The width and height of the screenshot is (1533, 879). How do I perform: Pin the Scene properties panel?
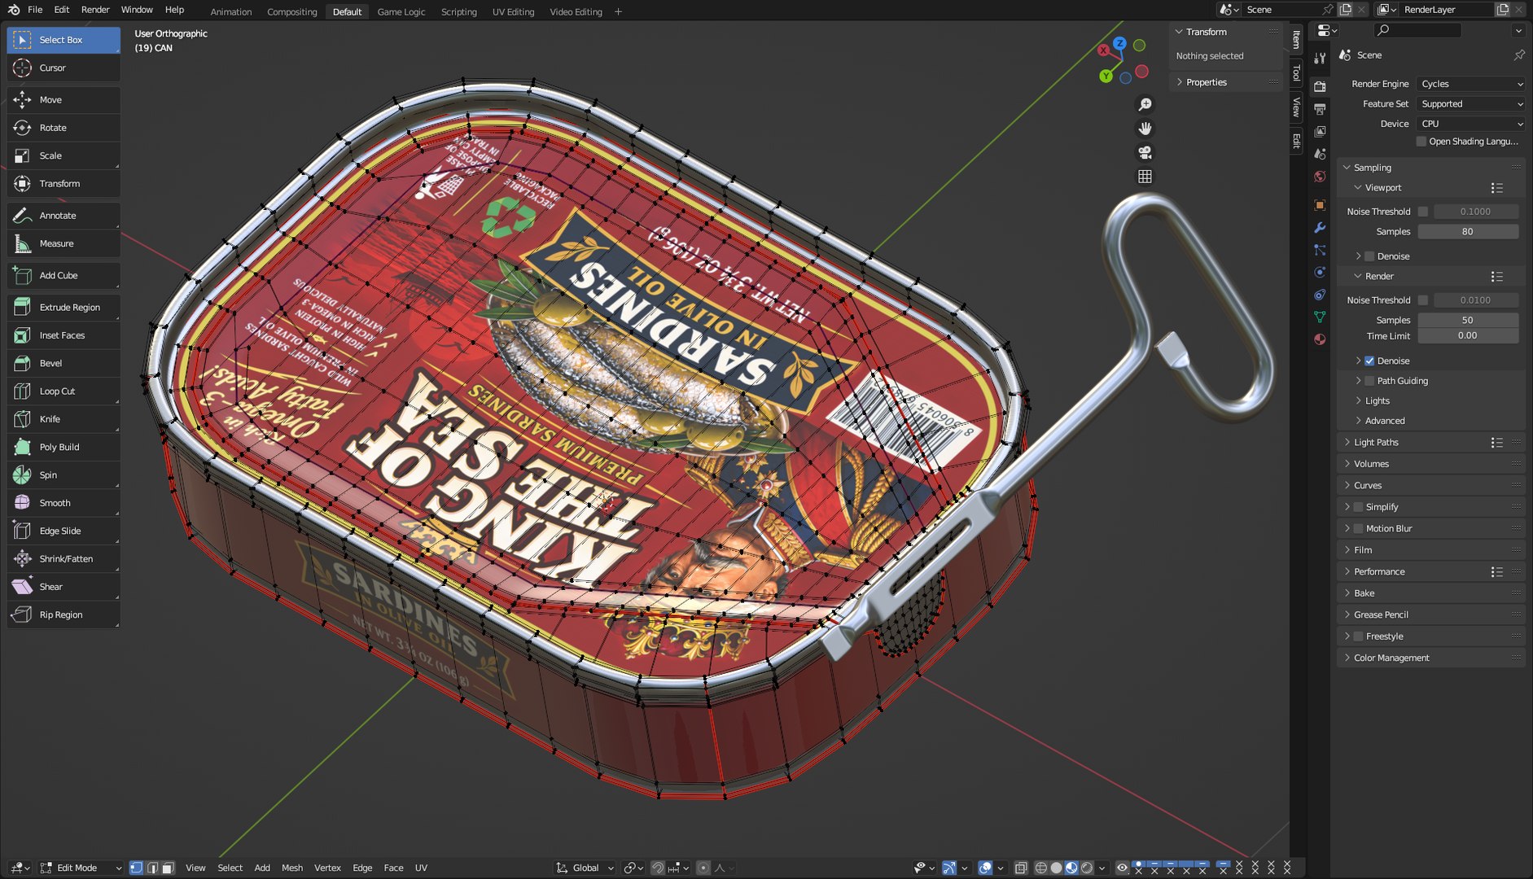[1519, 55]
